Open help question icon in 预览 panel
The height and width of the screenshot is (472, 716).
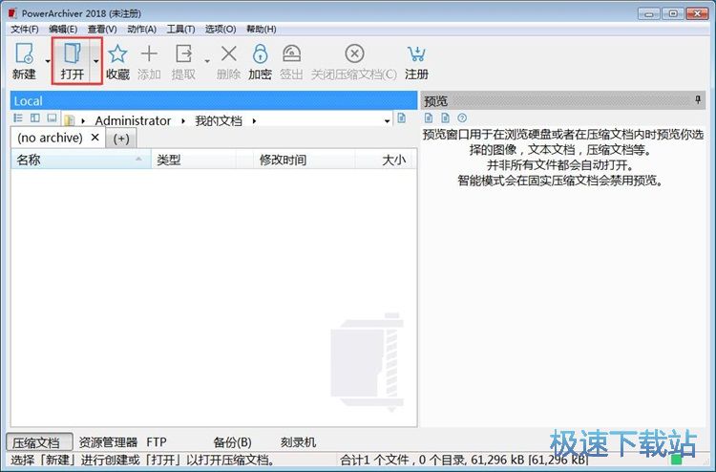pyautogui.click(x=462, y=118)
